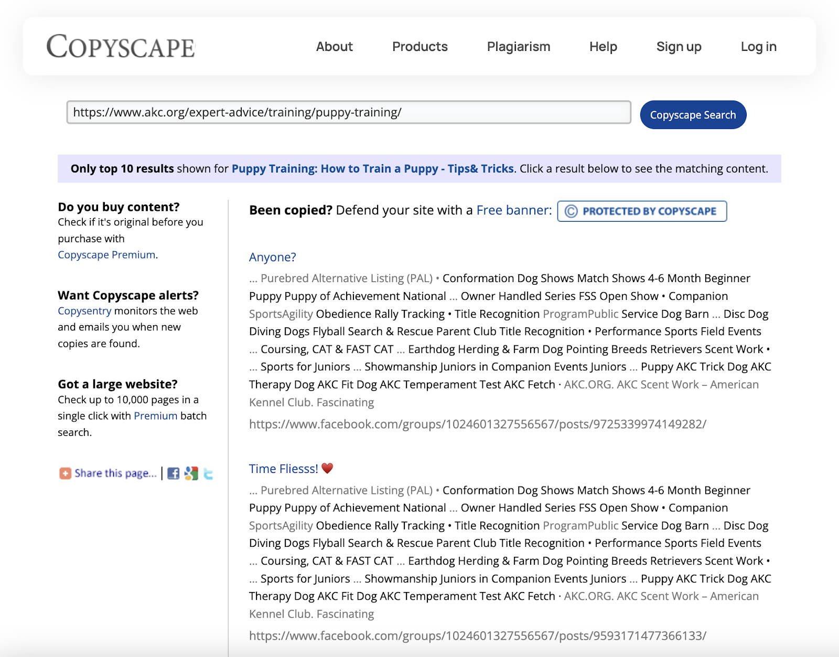Click the Copyscape Search button

tap(693, 114)
